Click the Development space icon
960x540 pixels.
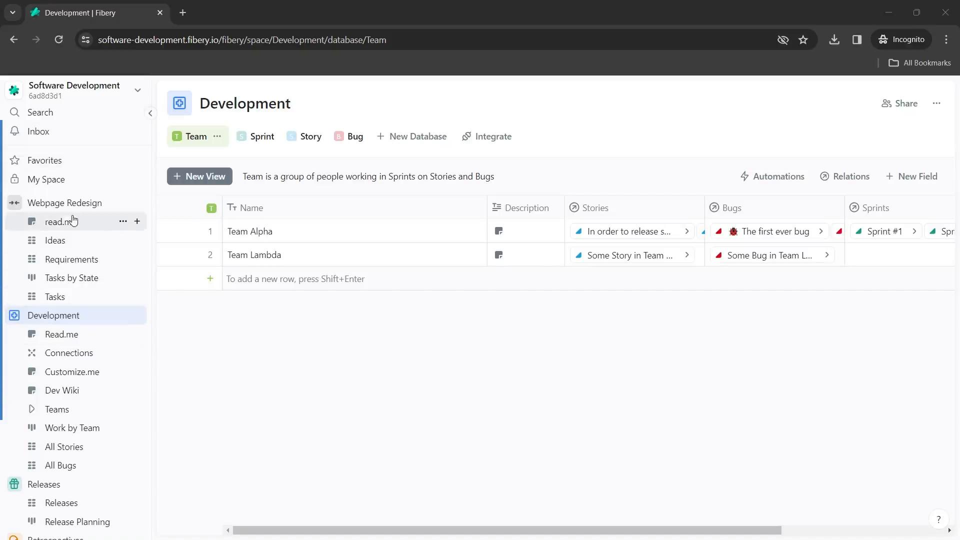click(x=14, y=315)
